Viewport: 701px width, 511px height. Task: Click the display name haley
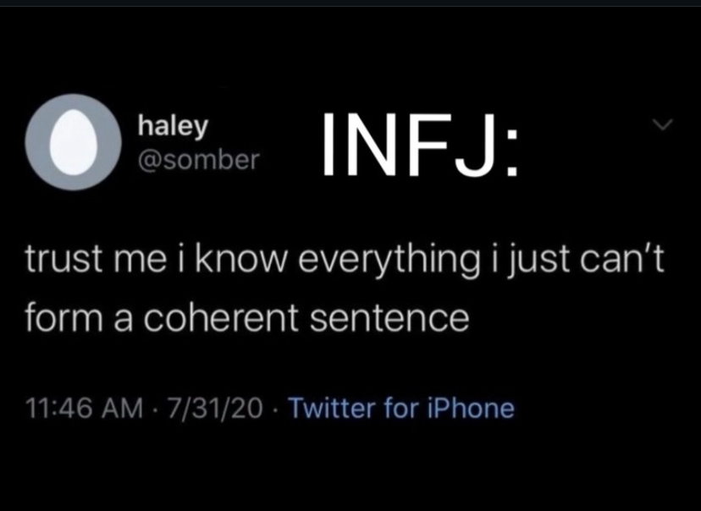coord(173,126)
